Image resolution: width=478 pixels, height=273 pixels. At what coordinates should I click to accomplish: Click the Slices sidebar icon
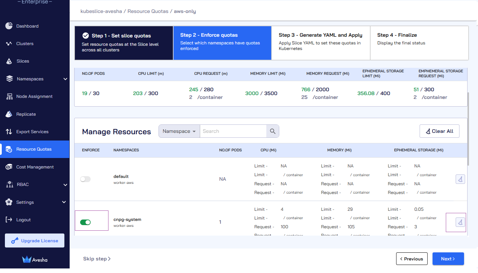(x=9, y=61)
